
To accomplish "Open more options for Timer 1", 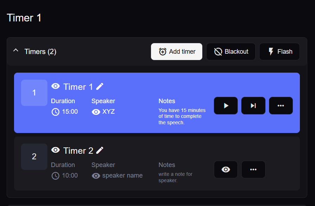I will coord(281,106).
